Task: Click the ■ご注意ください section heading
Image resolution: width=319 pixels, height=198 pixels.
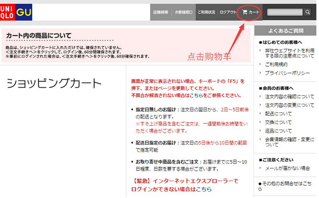Action: point(276,160)
